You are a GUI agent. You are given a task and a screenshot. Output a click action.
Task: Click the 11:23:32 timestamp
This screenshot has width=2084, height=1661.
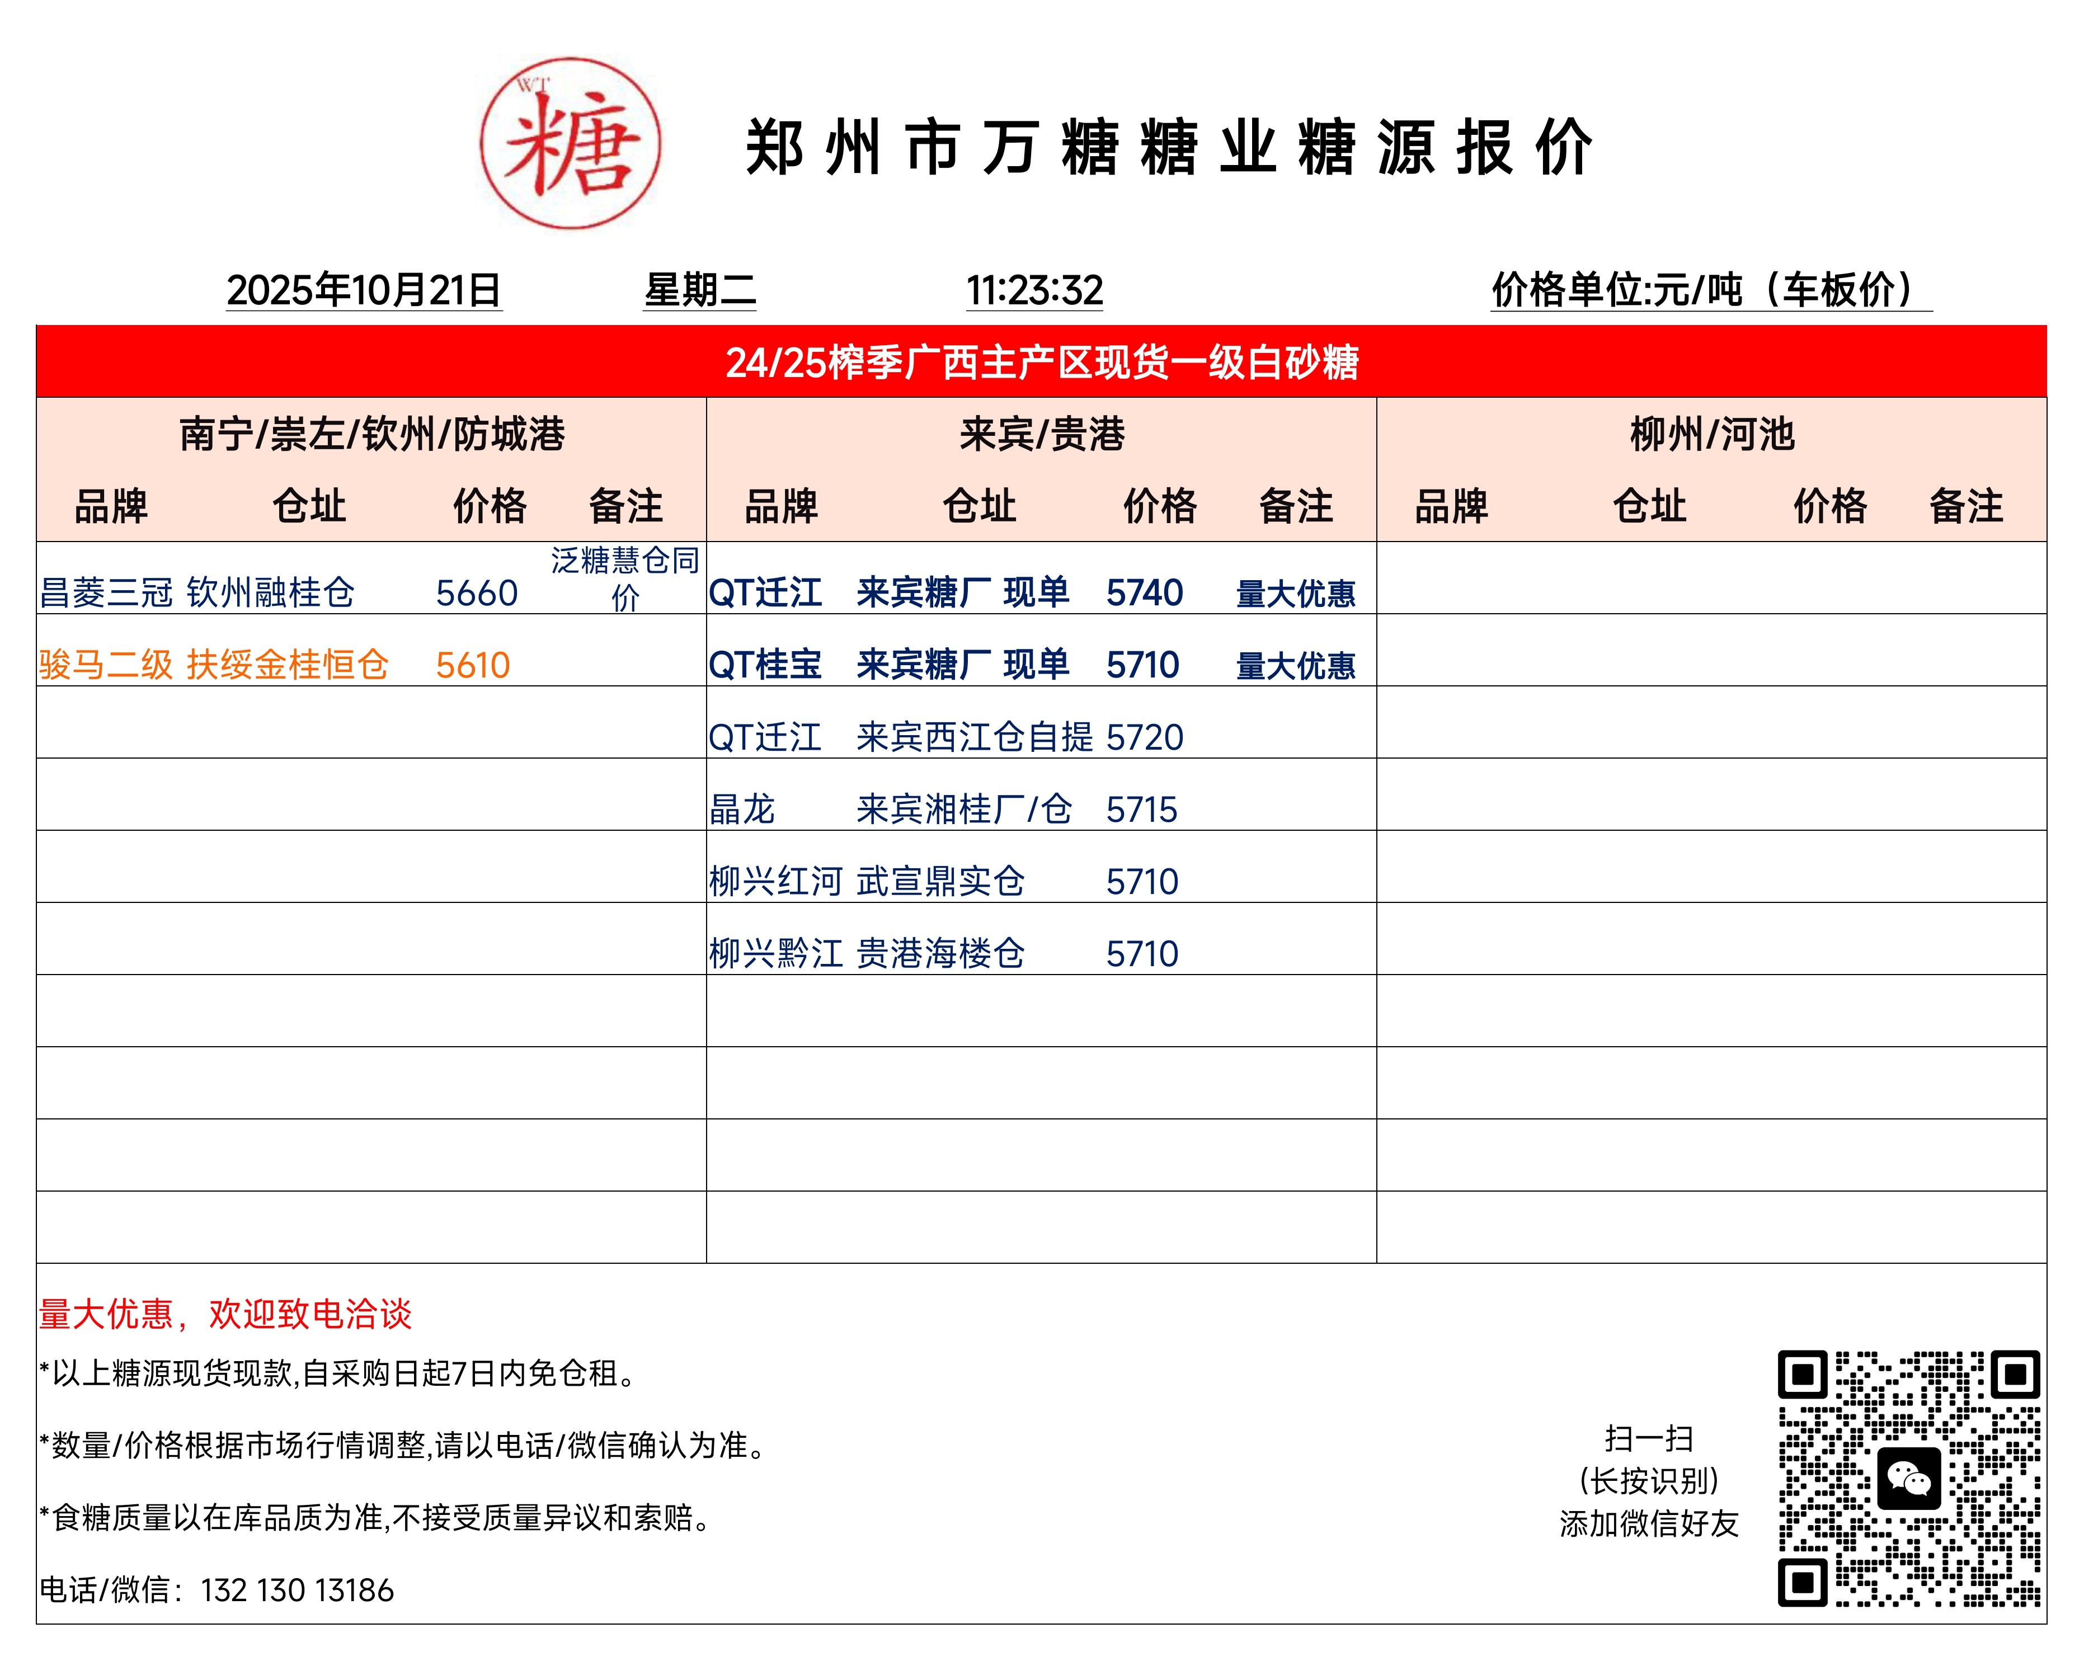coord(1034,290)
